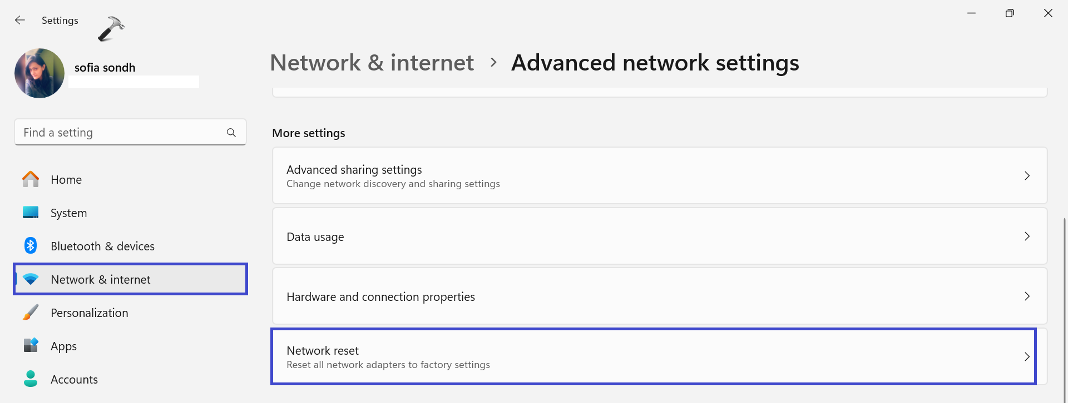1068x403 pixels.
Task: Click the Home icon in sidebar
Action: point(31,179)
